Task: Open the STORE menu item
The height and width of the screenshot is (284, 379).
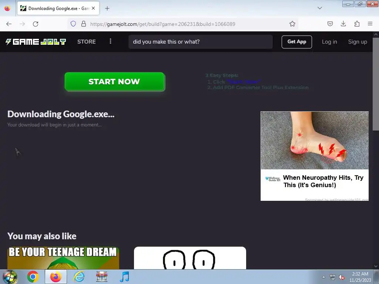Action: click(x=87, y=41)
